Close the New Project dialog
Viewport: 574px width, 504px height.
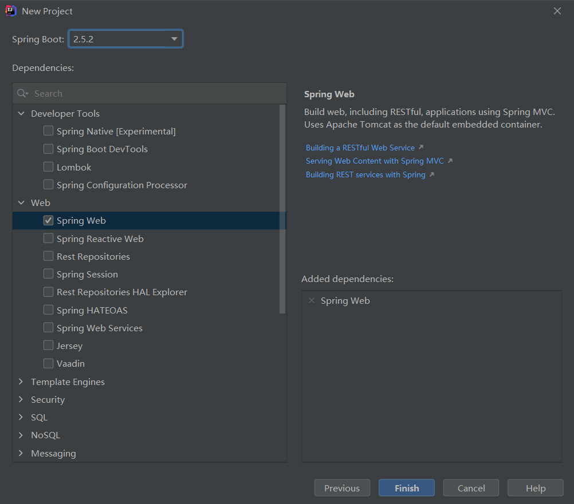click(x=557, y=11)
